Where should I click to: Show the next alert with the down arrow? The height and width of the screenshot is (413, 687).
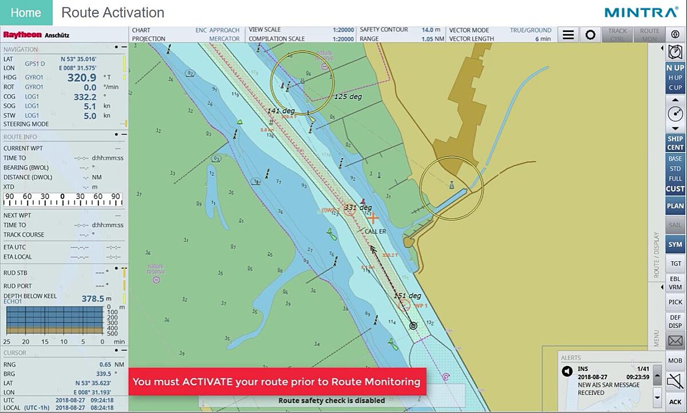657,396
